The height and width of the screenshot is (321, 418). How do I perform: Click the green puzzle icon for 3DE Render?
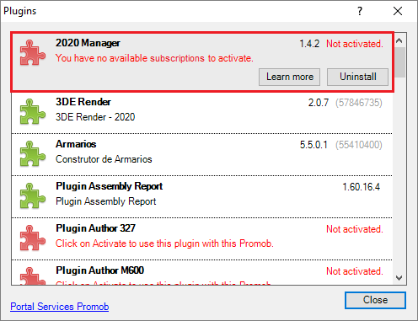point(33,111)
